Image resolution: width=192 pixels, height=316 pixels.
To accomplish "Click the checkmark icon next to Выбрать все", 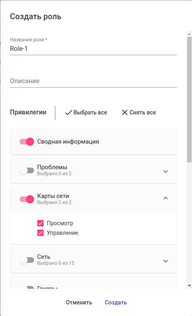I will pos(68,112).
